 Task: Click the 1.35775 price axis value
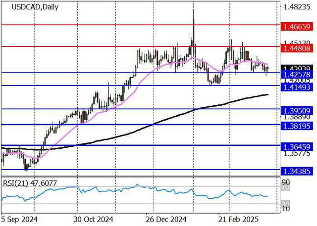coord(297,154)
